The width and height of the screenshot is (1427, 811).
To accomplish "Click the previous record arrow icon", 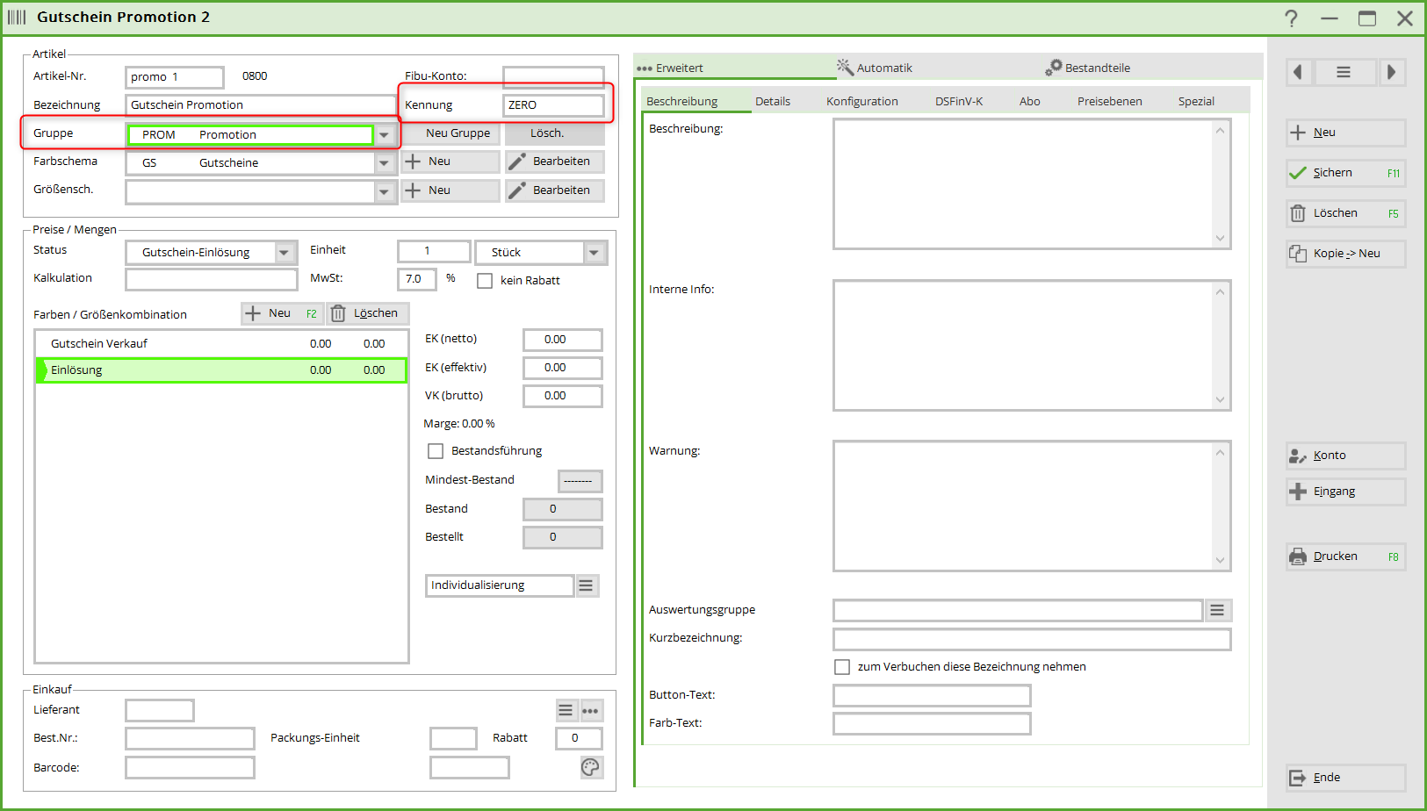I will click(1298, 72).
